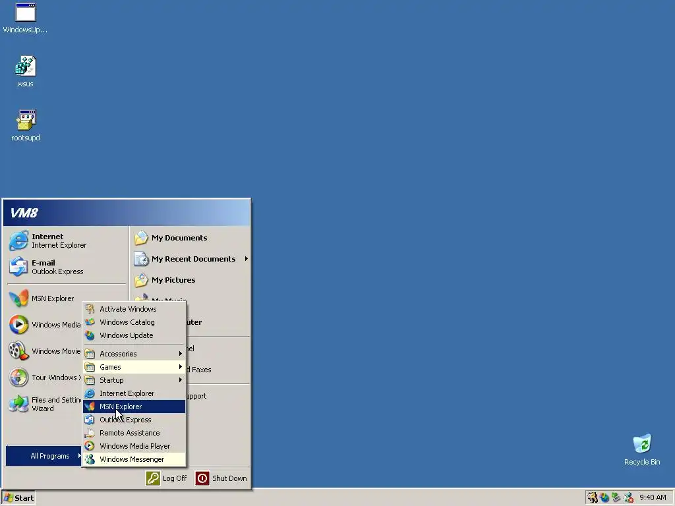Expand My Recent Documents arrow

tap(247, 258)
